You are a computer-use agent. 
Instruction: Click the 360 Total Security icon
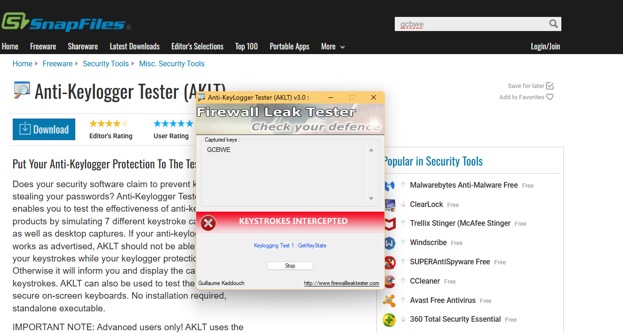pos(390,319)
